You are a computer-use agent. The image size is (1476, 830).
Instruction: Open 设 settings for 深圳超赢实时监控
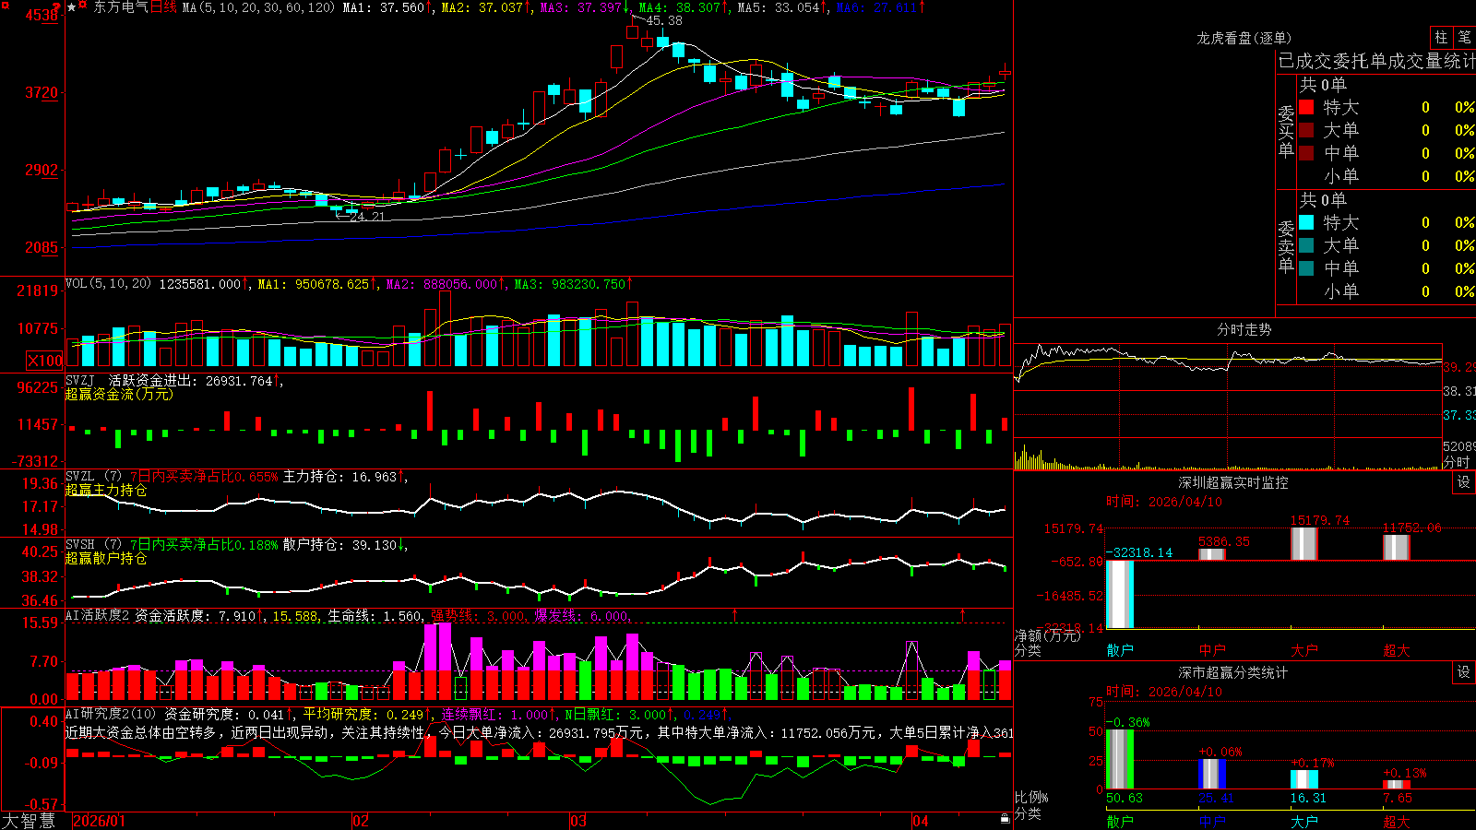tap(1464, 482)
